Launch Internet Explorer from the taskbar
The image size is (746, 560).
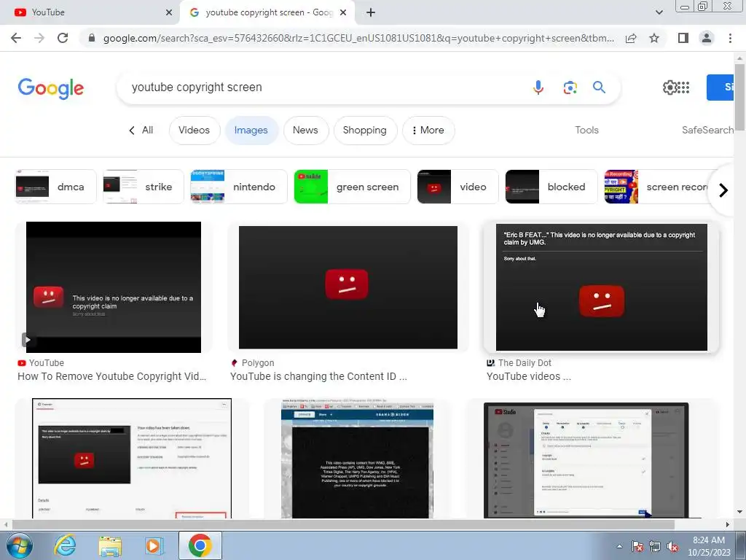[65, 545]
